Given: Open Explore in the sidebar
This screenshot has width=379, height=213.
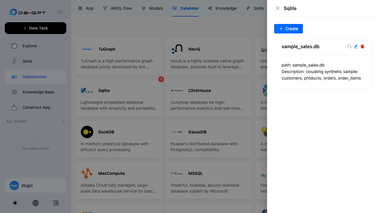Looking at the screenshot, I should [36, 46].
